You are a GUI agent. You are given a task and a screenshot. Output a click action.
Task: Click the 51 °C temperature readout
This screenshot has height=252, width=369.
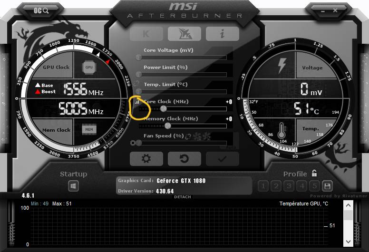306,108
